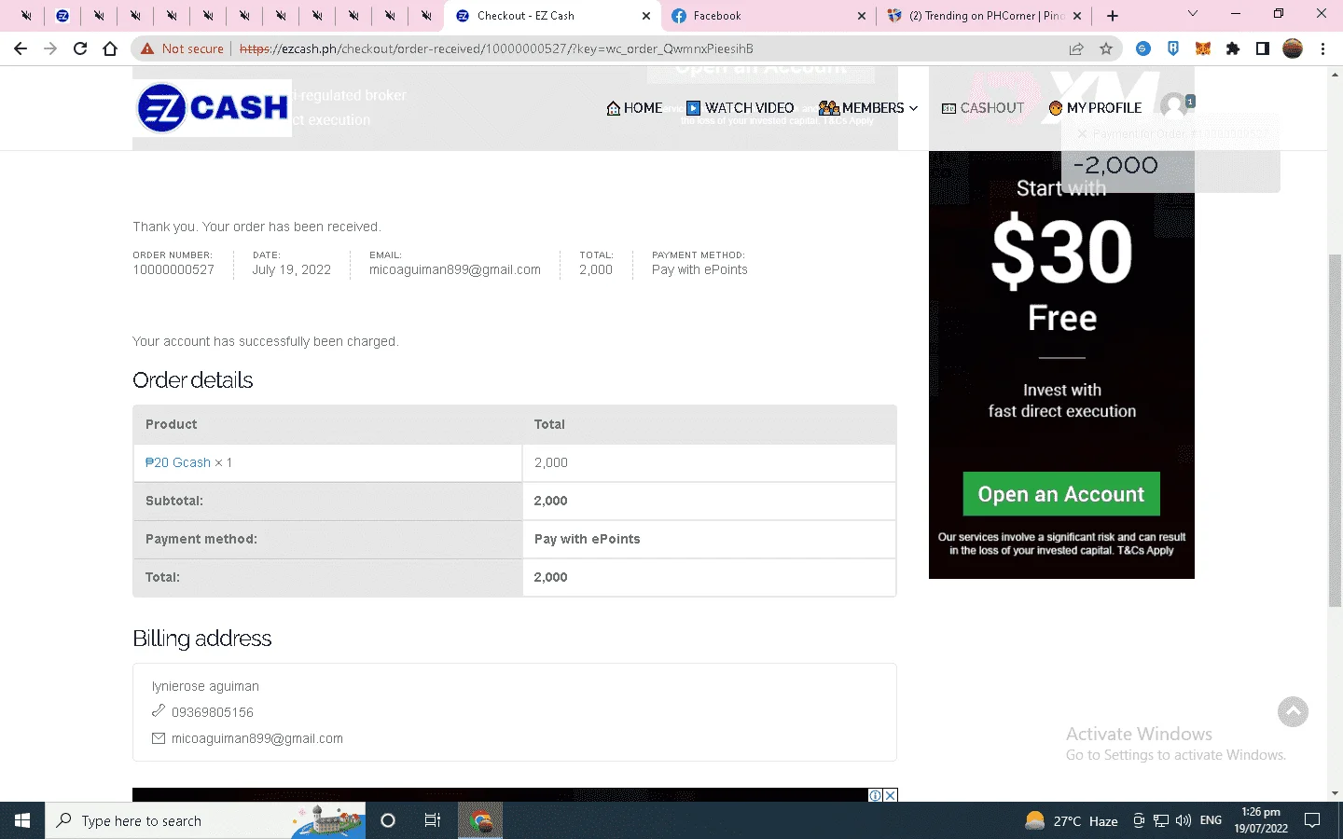Switch to the Trending on PHCorner tab
Viewport: 1343px width, 839px height.
point(983,16)
